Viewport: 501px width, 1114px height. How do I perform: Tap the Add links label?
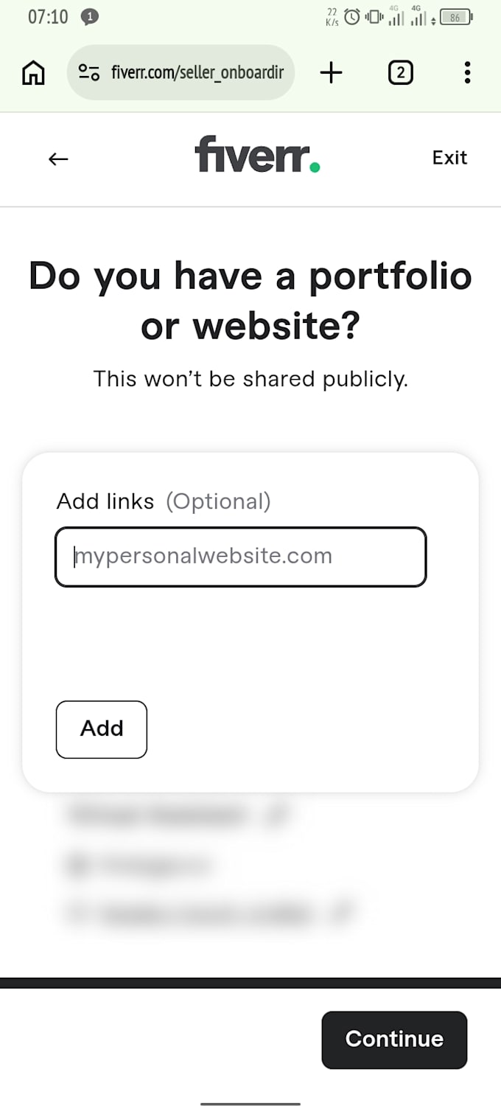coord(105,501)
